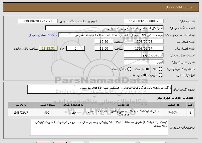Image resolution: width=202 pixels, height=143 pixels.
Task: Click the quantity cell 400
Action: coord(47,113)
